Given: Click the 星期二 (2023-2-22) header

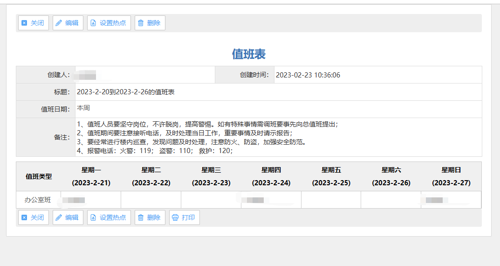Looking at the screenshot, I should (151, 176).
